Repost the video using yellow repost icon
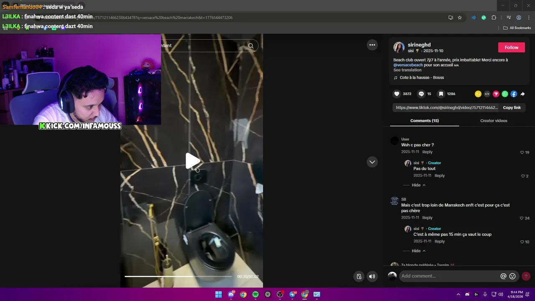Screen dimensions: 535x301 pos(478,94)
